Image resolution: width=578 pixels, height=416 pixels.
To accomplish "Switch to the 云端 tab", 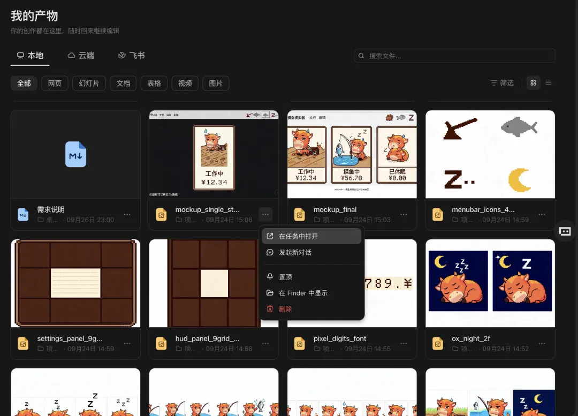I will [81, 55].
